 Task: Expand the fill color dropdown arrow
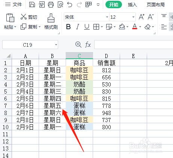(x=127, y=27)
